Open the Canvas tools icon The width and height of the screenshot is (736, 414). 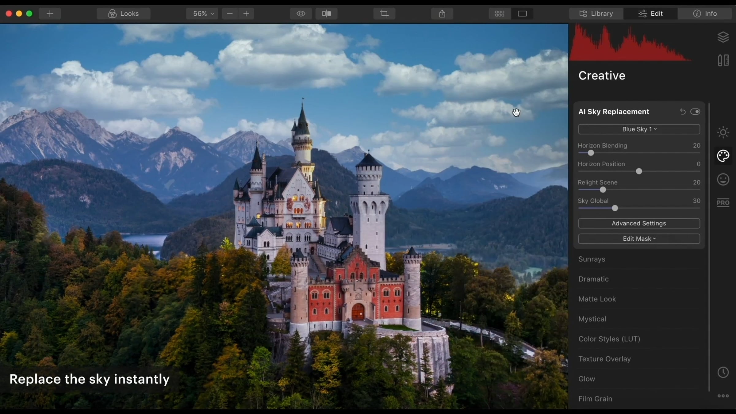[723, 60]
